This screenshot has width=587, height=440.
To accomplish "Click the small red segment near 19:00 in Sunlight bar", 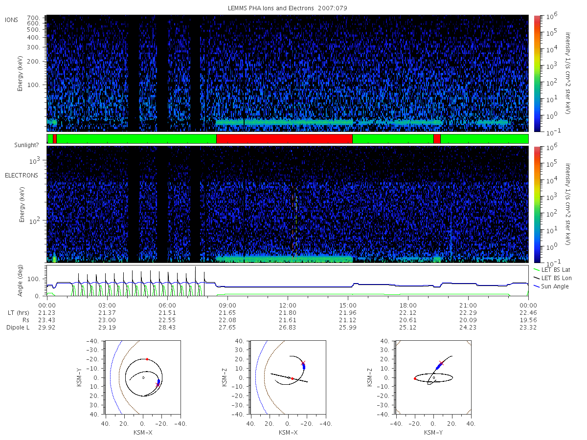I will click(437, 139).
